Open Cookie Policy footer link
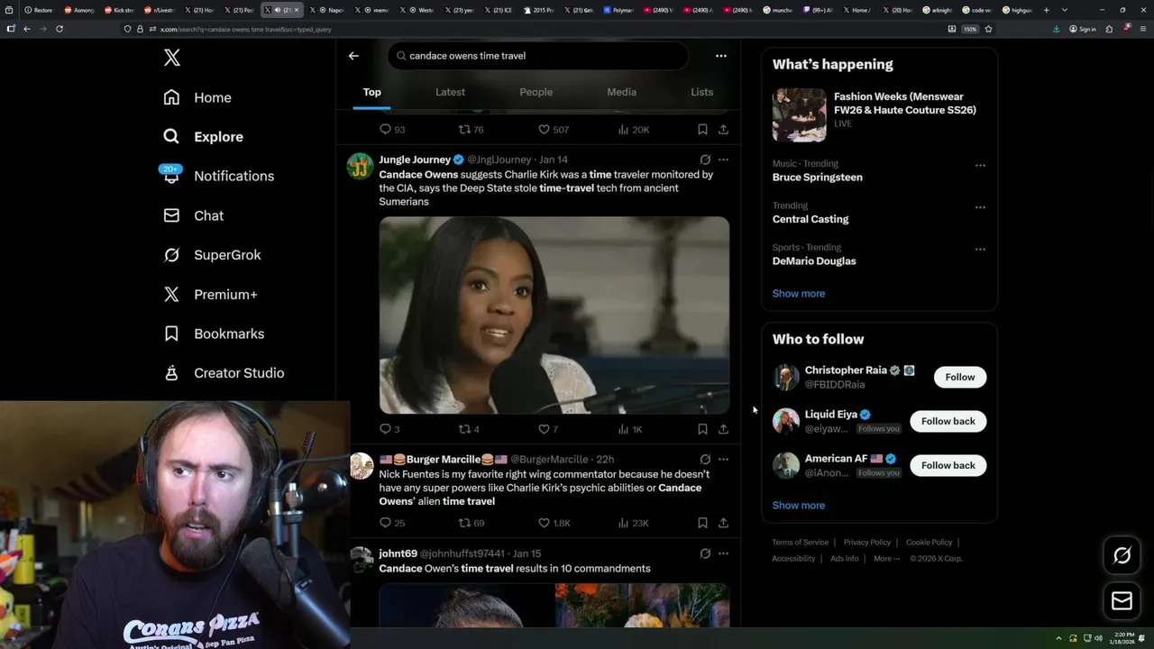The image size is (1154, 649). coord(929,543)
